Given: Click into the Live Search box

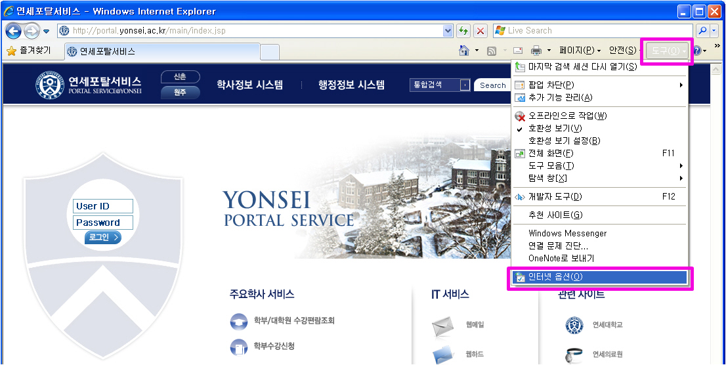Looking at the screenshot, I should click(x=594, y=31).
